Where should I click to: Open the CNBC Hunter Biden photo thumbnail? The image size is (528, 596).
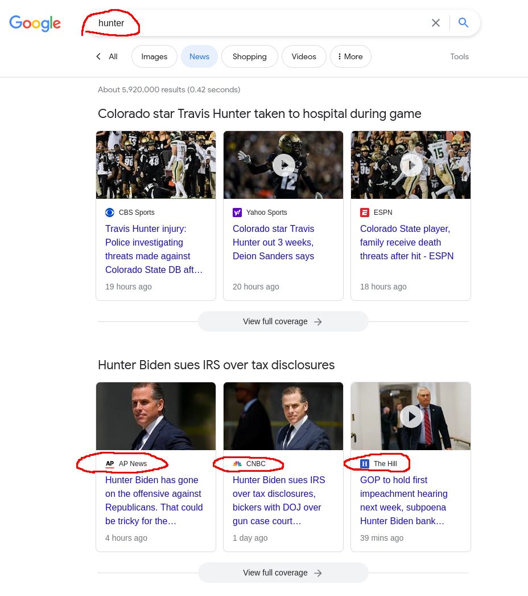click(x=283, y=416)
